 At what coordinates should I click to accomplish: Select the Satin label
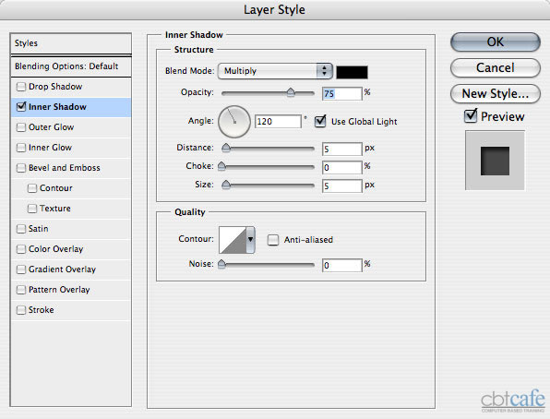(x=38, y=229)
